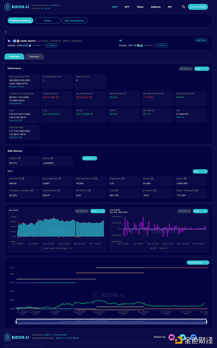Click the Delta(%) info icon
This screenshot has width=217, height=348.
[19, 158]
